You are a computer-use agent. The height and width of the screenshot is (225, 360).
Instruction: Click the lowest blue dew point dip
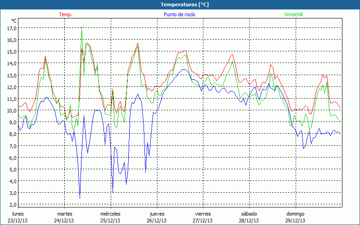(x=80, y=198)
